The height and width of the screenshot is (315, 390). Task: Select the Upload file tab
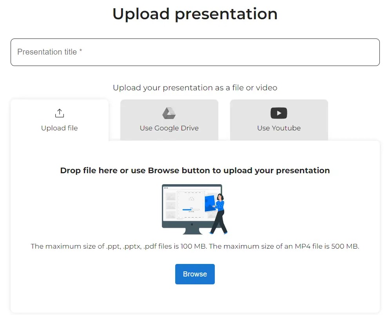click(59, 120)
